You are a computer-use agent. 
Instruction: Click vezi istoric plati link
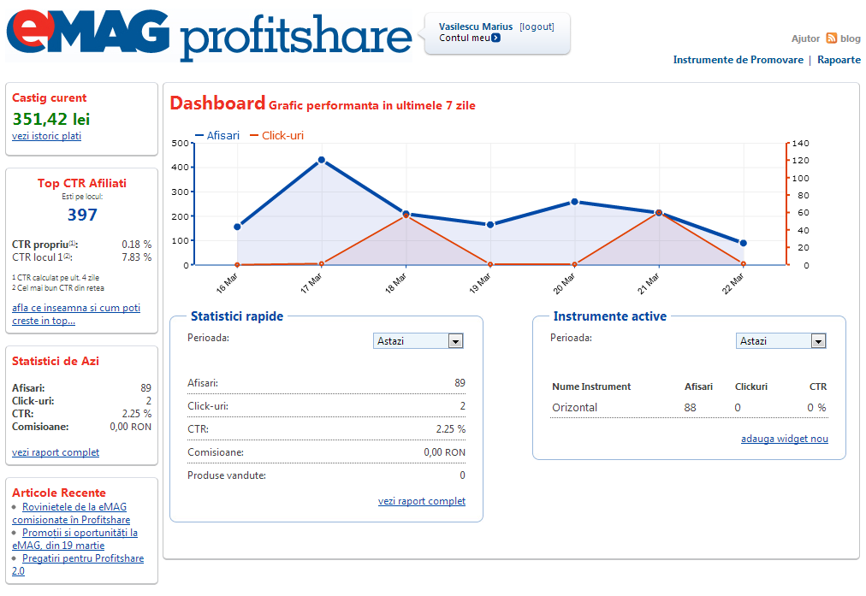pos(46,136)
